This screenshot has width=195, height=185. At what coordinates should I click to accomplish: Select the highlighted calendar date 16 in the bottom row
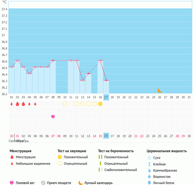106,136
